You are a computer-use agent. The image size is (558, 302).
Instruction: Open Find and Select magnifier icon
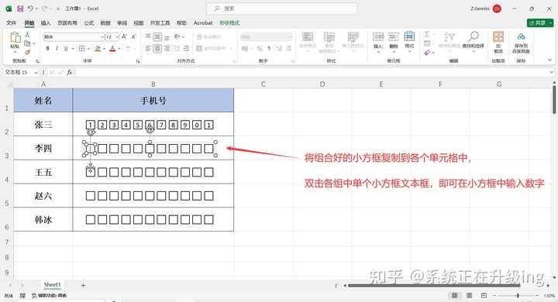[474, 36]
